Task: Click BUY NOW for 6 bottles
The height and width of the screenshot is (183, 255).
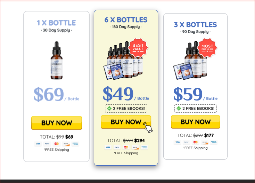Action: coord(126,122)
